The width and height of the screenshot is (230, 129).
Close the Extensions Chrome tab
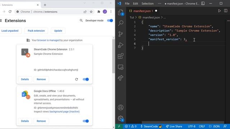coord(38,5)
